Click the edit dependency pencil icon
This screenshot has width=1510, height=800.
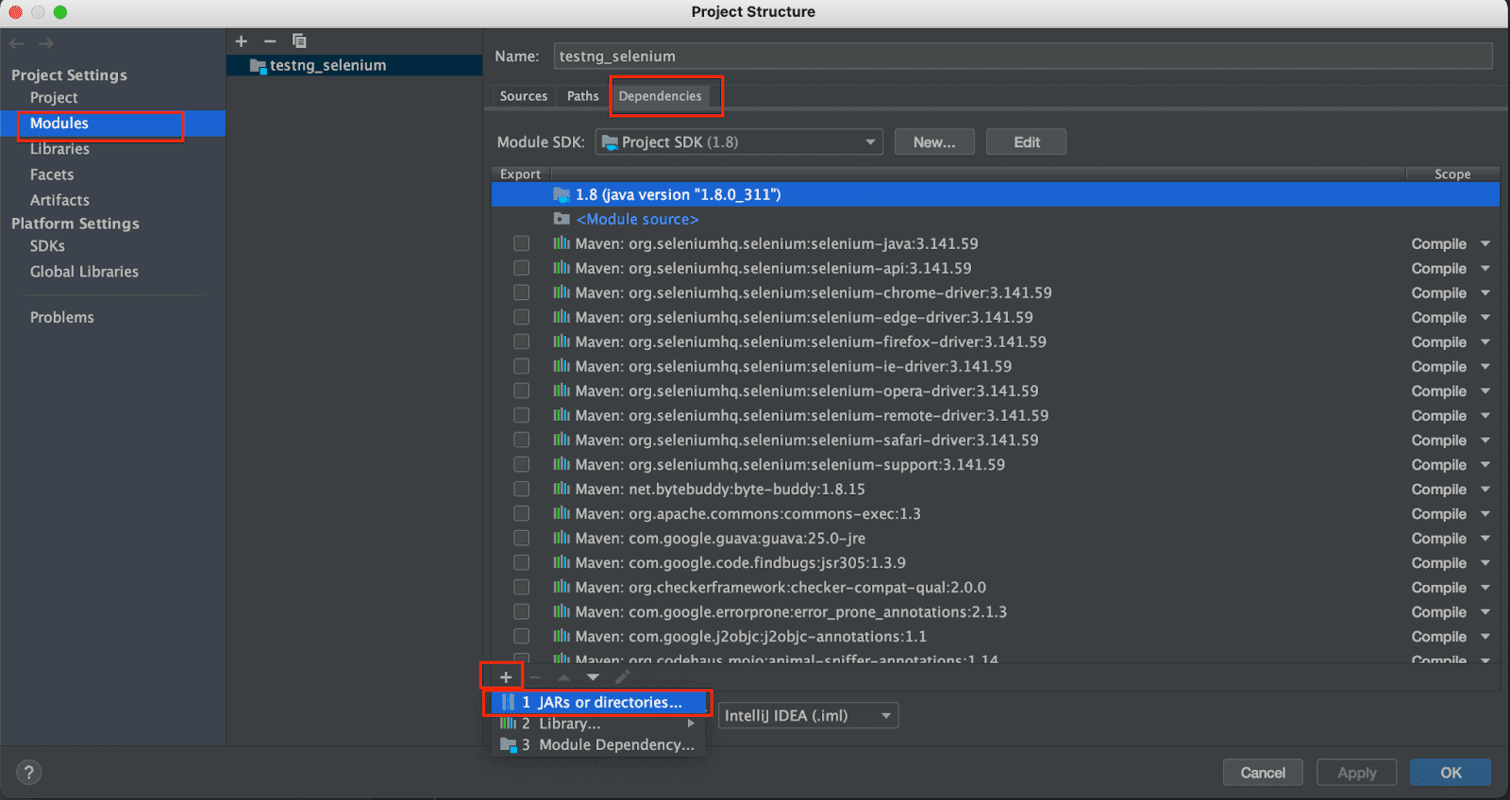[622, 677]
